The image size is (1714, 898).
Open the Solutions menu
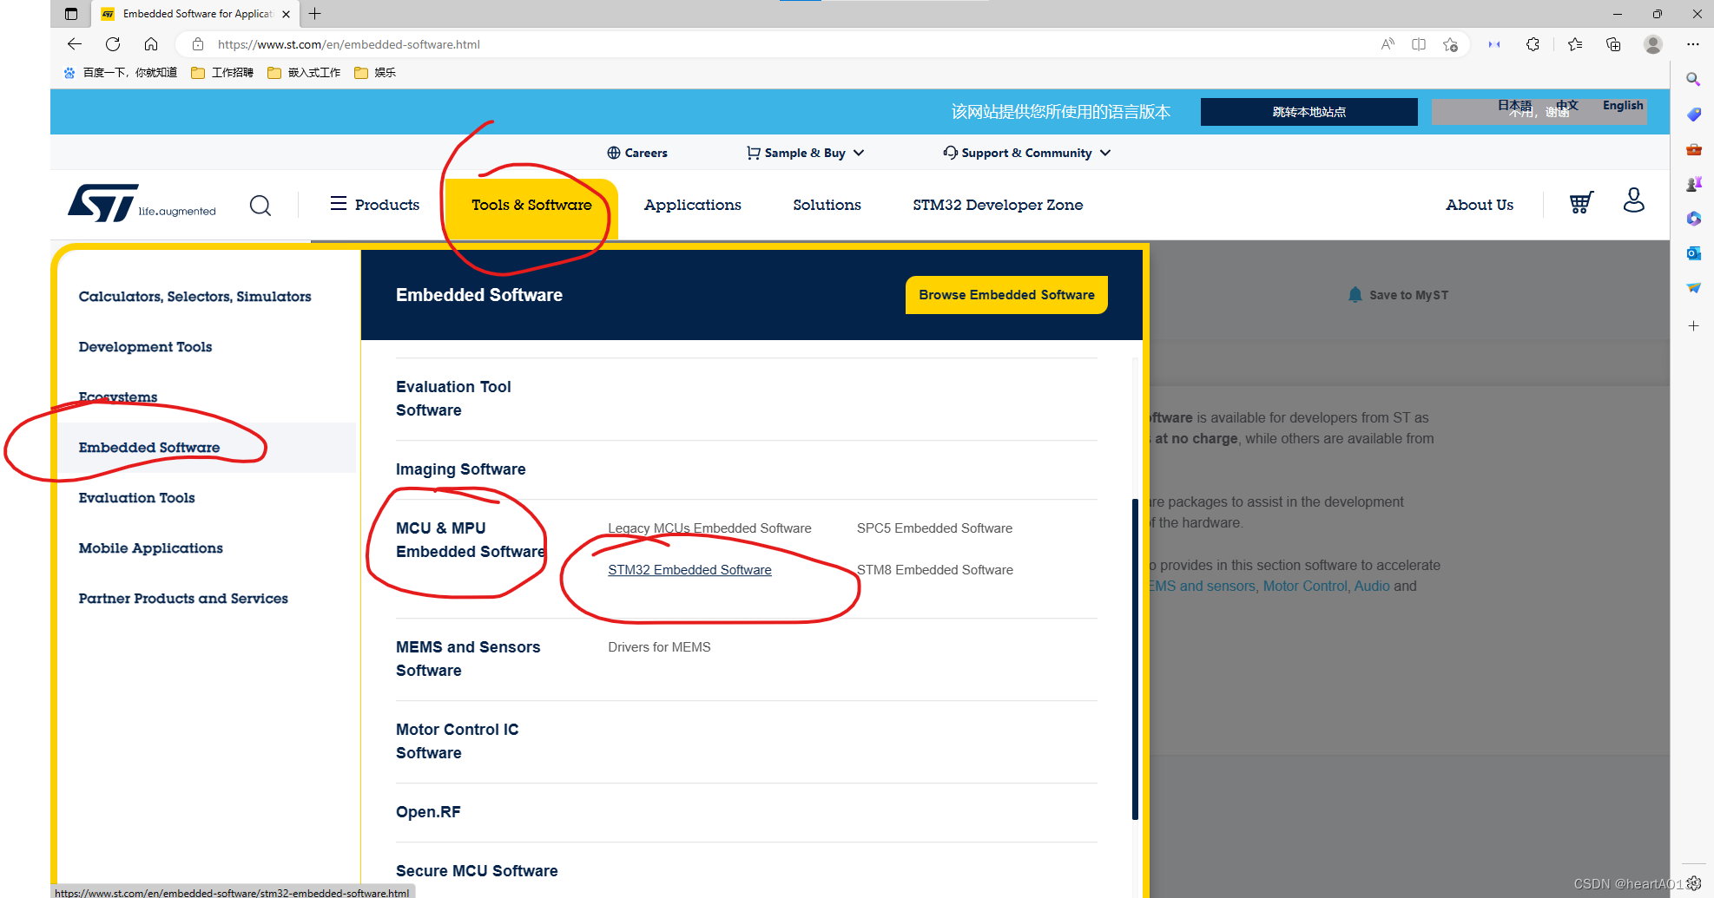tap(827, 205)
